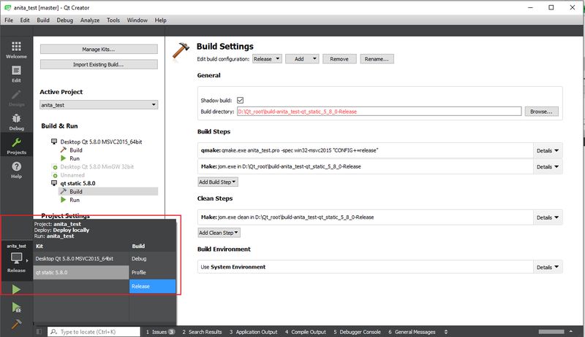Screen dimensions: 585x337
Task: Open the Add Clean Step dropdown
Action: point(219,233)
